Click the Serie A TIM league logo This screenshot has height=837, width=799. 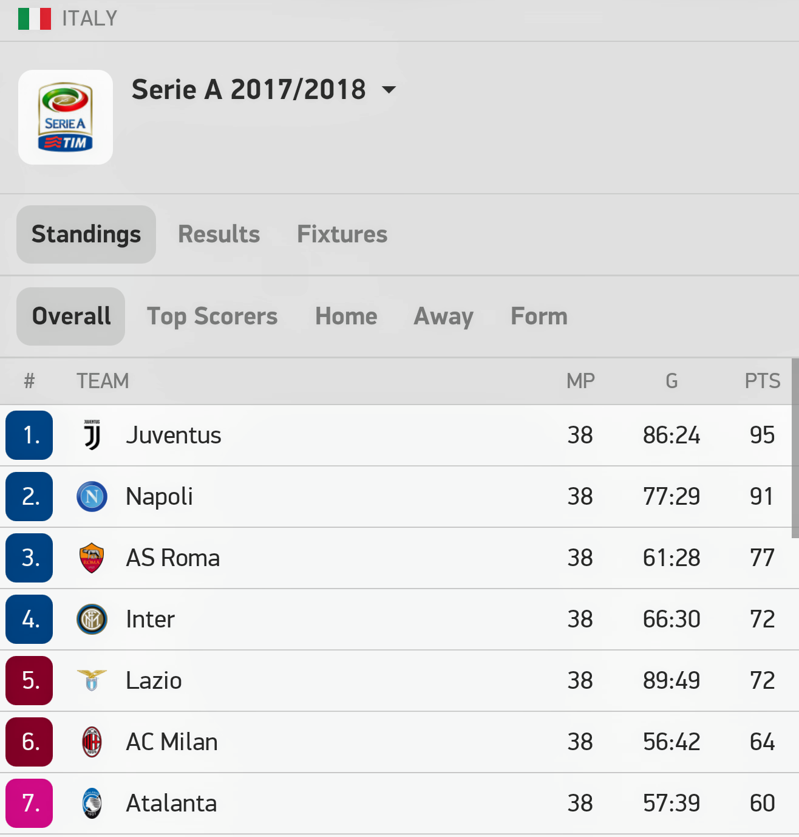point(66,117)
